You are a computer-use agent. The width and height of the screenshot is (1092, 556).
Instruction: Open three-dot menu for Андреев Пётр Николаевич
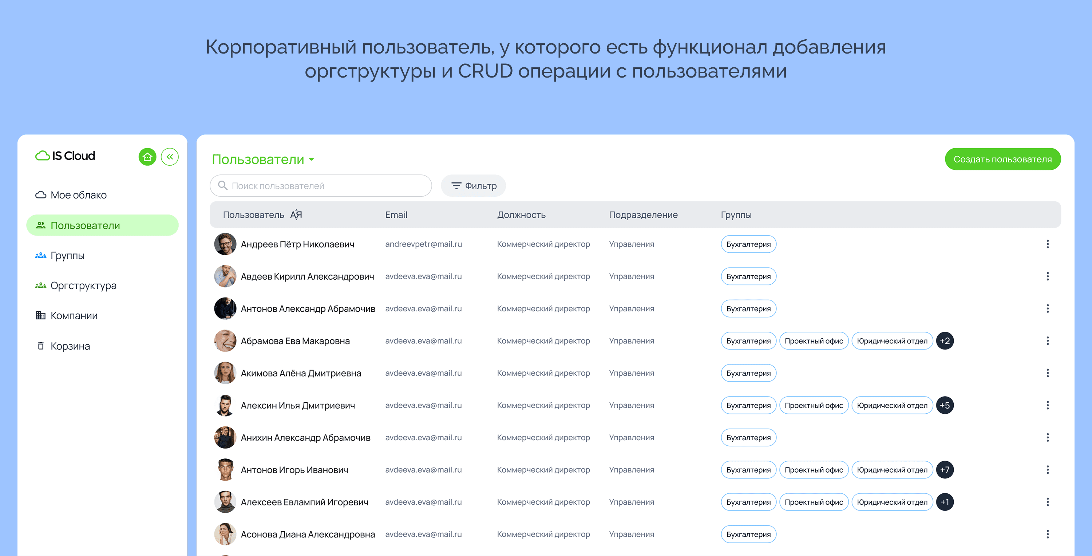[1047, 244]
